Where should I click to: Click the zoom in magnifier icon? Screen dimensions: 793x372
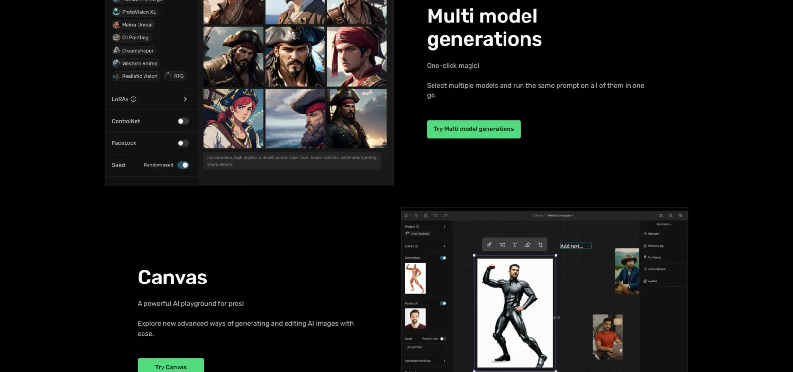680,215
